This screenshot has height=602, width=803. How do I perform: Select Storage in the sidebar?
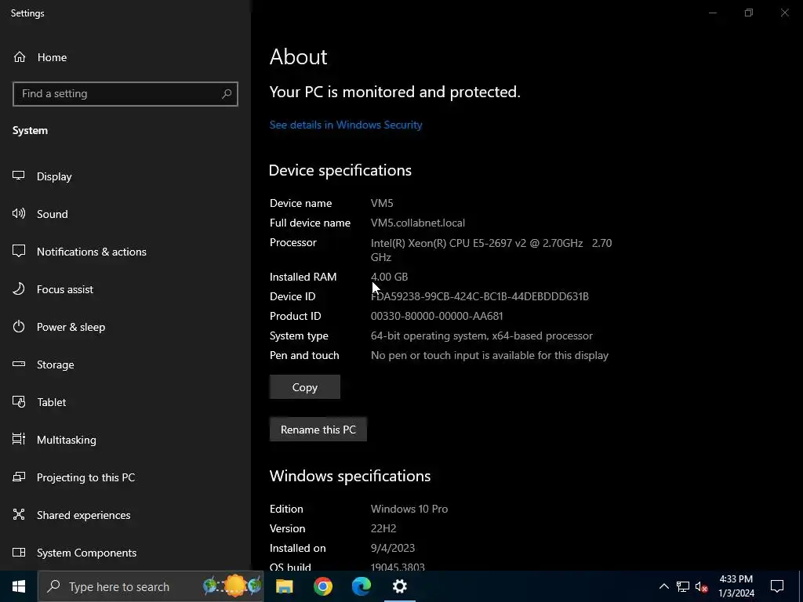click(44, 364)
